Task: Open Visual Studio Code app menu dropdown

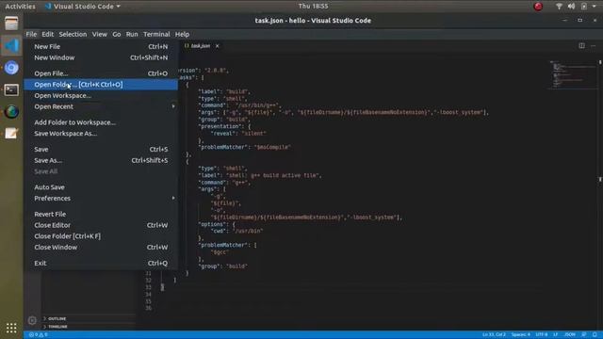Action: (82, 7)
